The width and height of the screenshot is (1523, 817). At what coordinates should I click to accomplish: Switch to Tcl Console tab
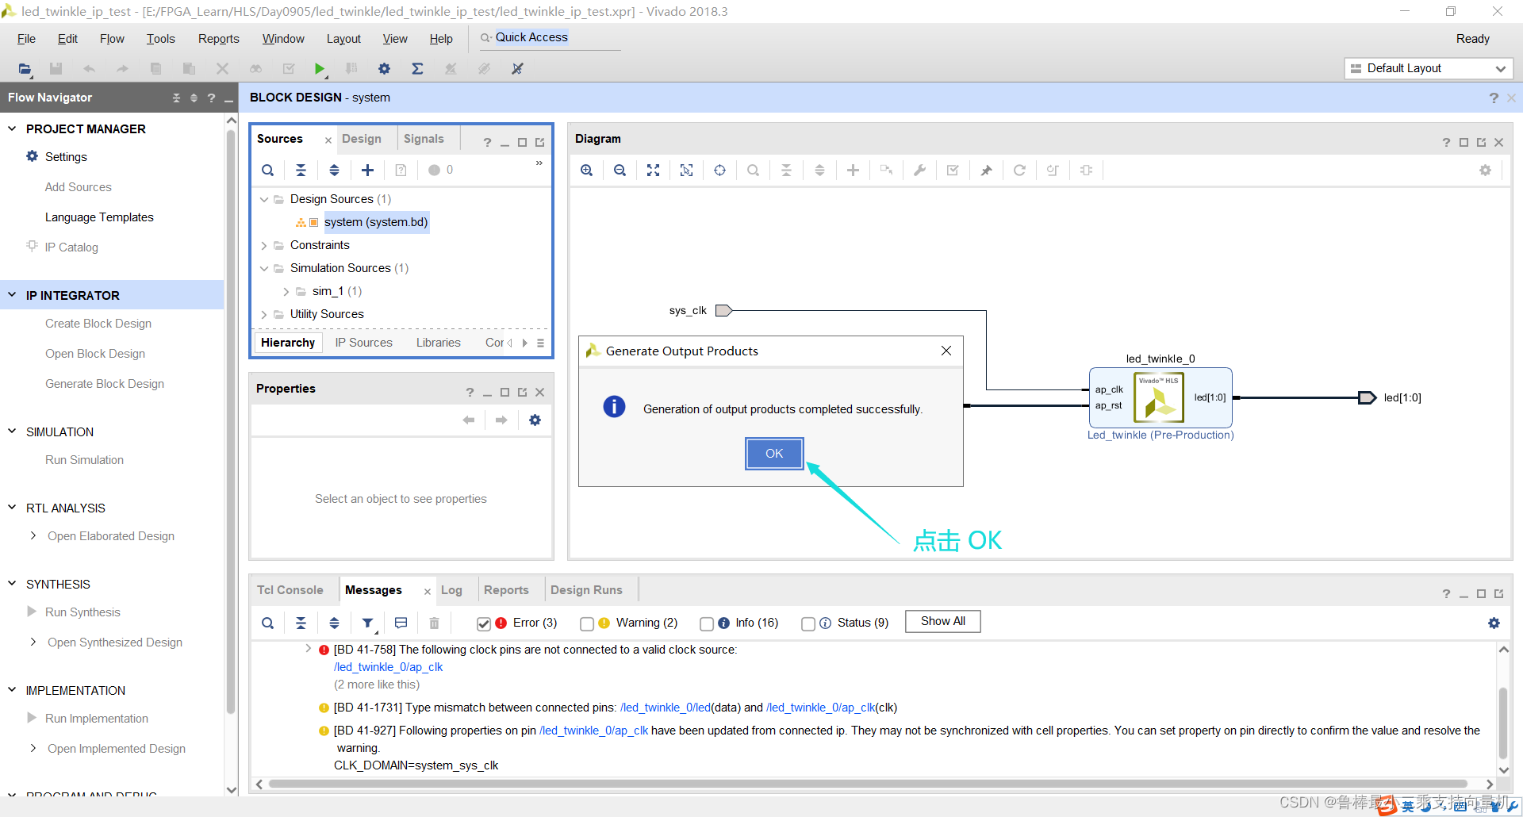coord(290,590)
